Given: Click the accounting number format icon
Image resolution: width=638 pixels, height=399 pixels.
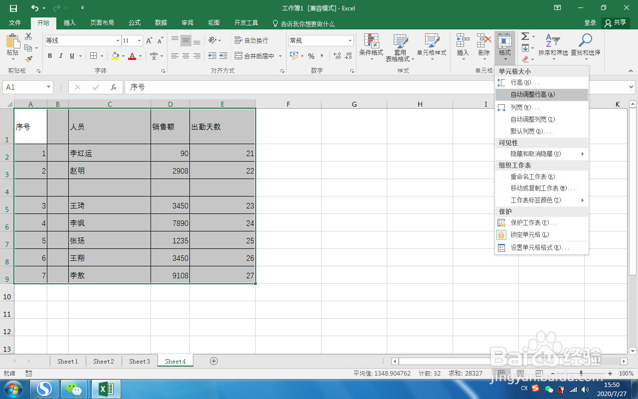Looking at the screenshot, I should [x=294, y=56].
